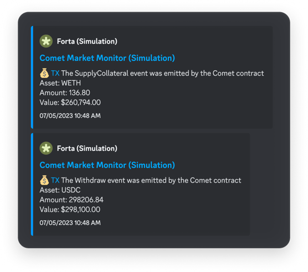This screenshot has height=272, width=308.
Task: Click the timestamp in the USDC alert
Action: 70,223
